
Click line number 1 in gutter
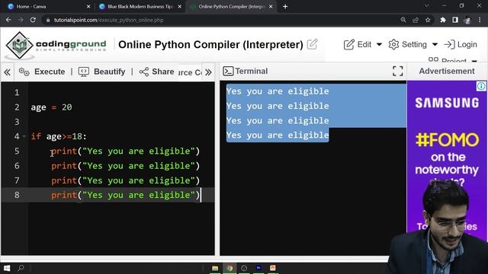(x=17, y=93)
